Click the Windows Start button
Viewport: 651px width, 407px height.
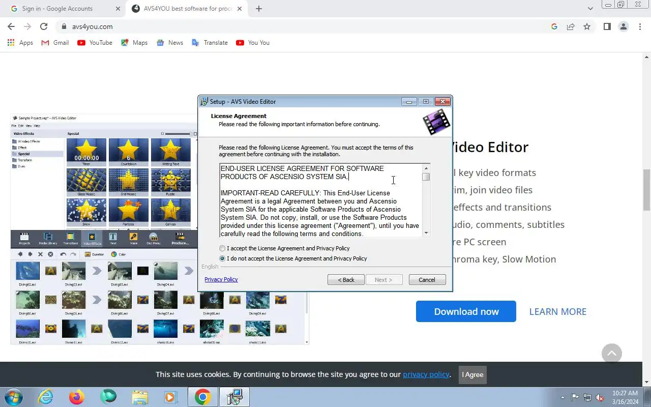(14, 397)
